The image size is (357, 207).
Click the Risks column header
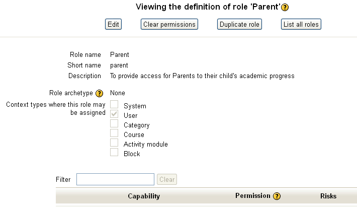[328, 196]
